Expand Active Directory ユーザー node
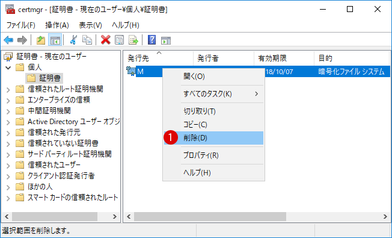392x238 pixels. tap(8, 122)
